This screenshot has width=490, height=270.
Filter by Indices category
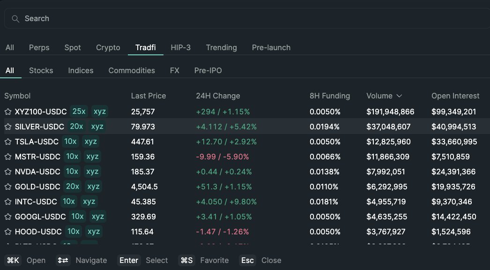click(x=81, y=70)
